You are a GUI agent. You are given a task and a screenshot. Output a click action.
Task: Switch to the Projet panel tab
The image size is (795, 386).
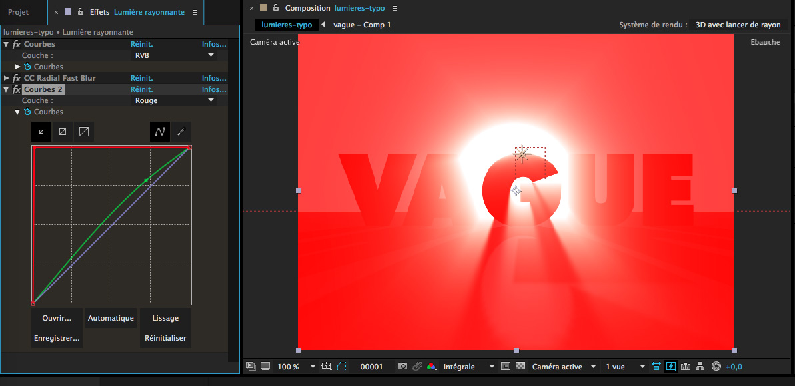click(x=18, y=12)
